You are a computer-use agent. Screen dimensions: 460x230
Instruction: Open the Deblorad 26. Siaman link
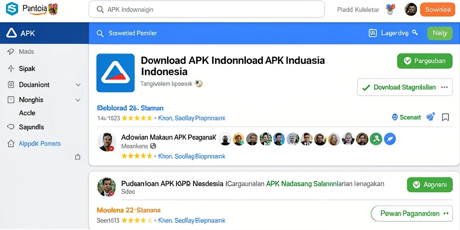[x=130, y=108]
